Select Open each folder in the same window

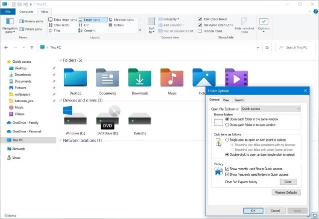227,119
